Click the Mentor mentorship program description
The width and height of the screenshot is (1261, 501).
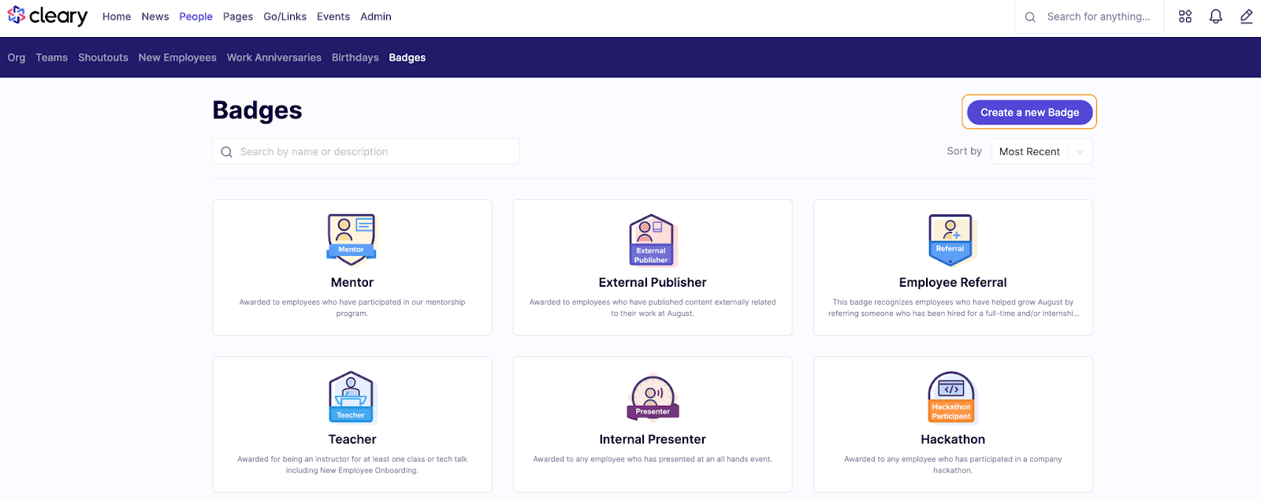point(352,308)
